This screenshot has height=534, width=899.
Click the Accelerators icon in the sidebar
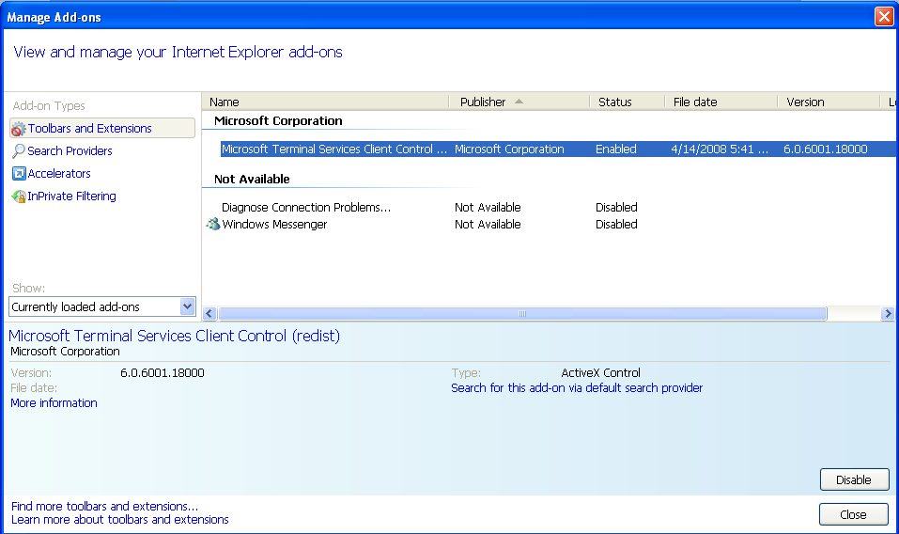(19, 174)
